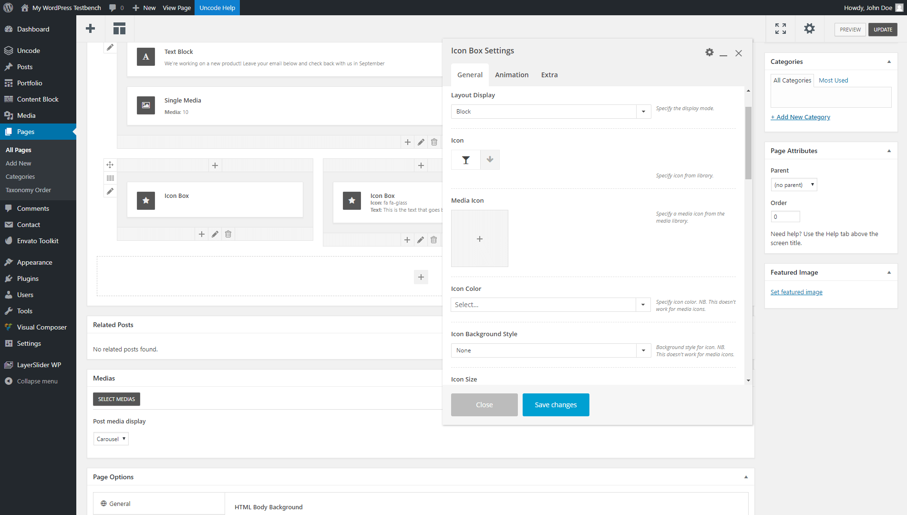Screen dimensions: 907x515
Task: Click Set featured image link
Action: pos(796,292)
